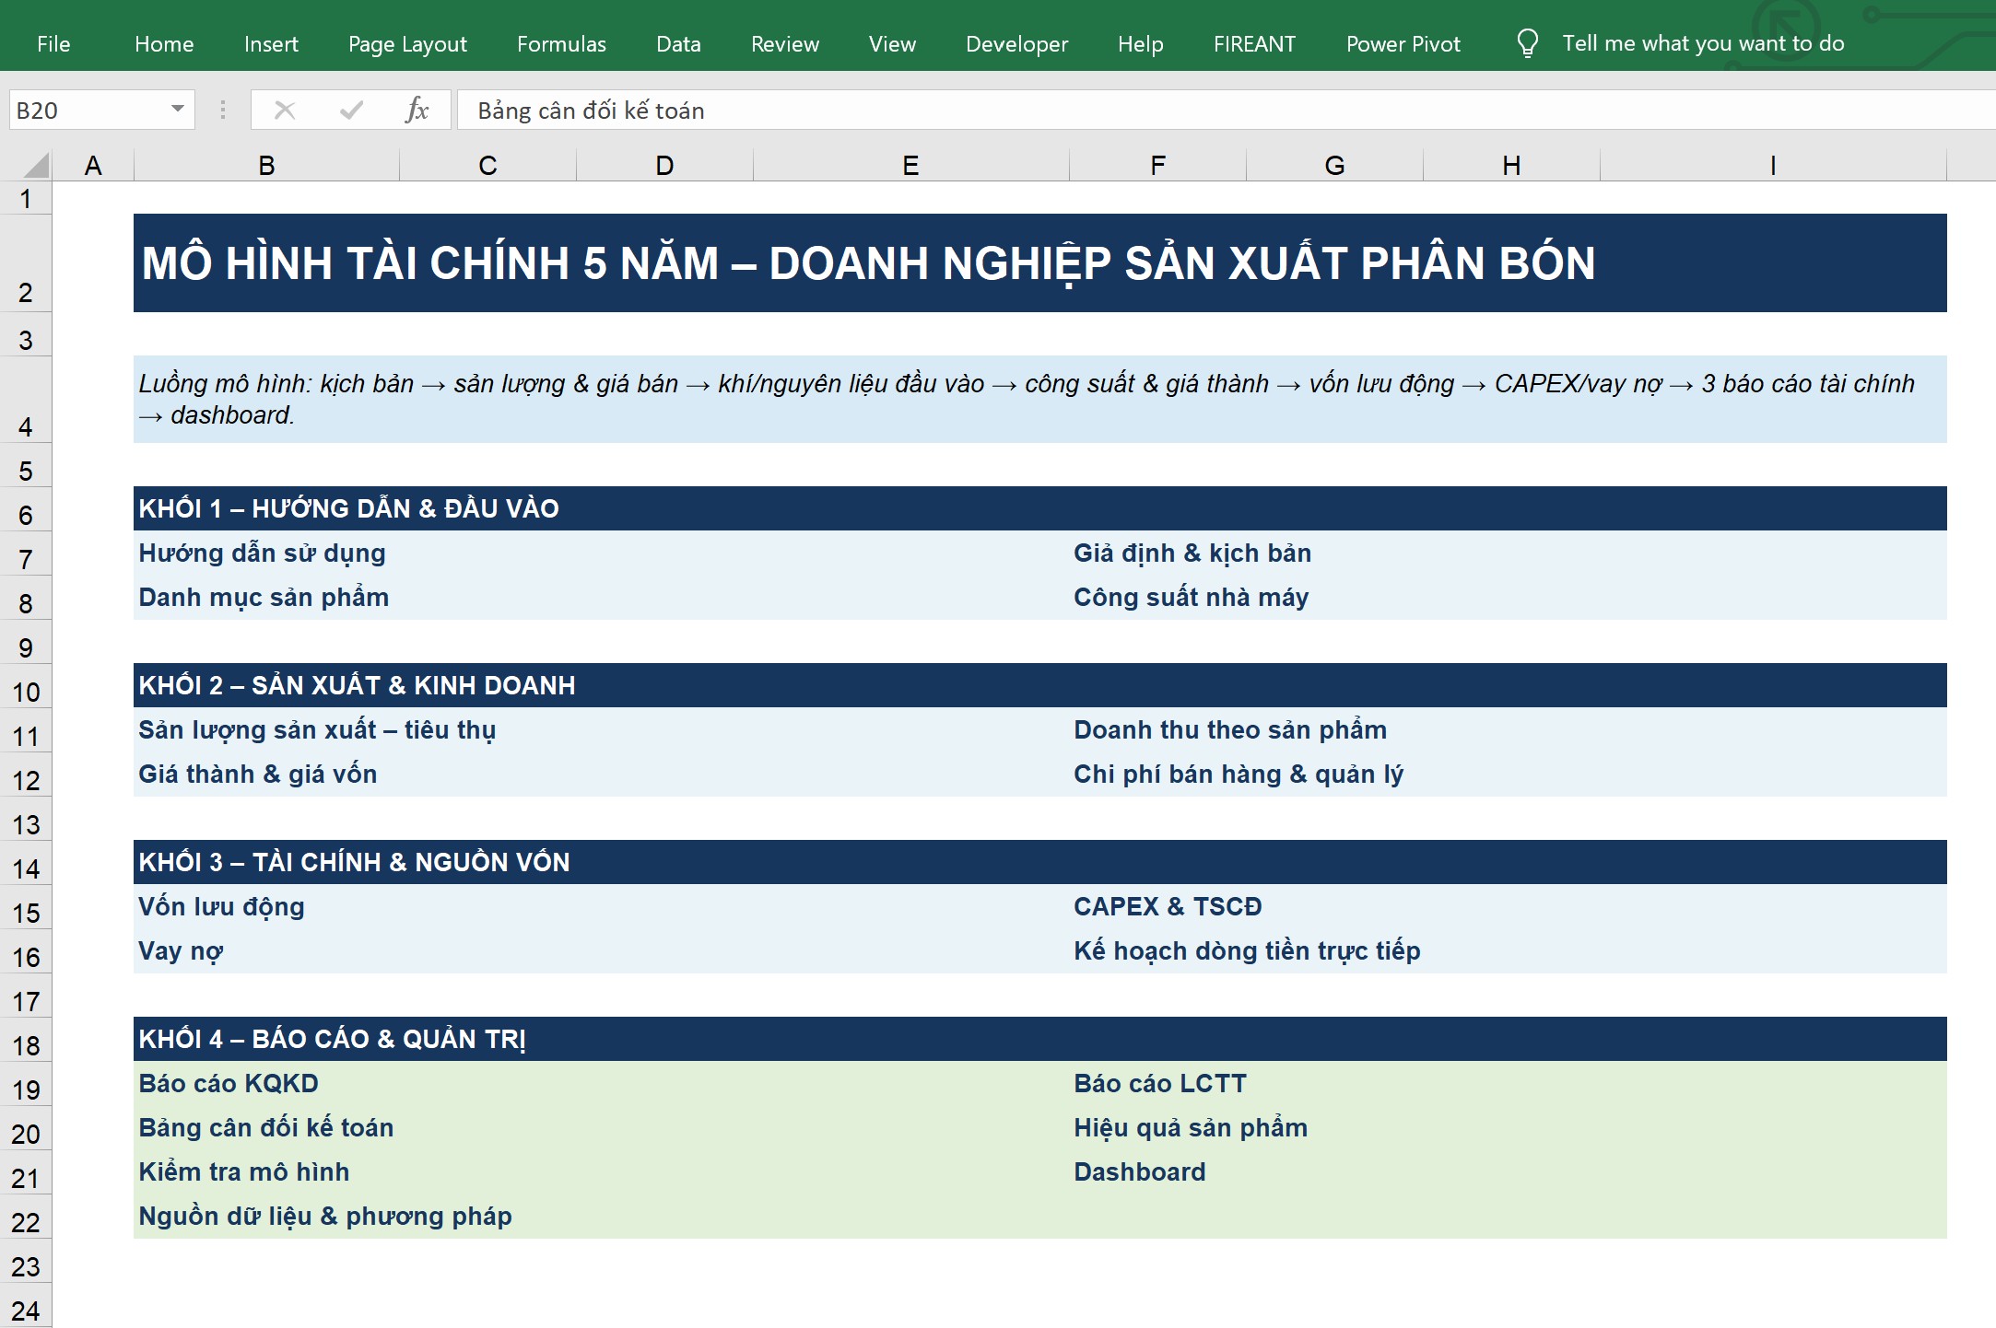Open the FIREANT add-in tab

(x=1254, y=43)
